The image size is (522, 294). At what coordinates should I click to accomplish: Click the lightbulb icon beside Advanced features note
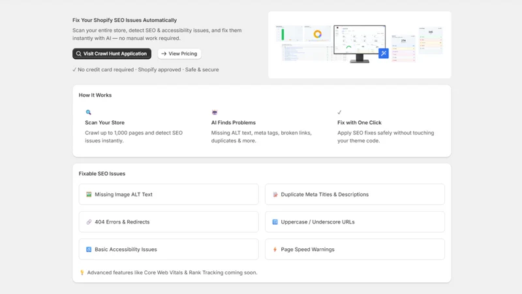[82, 272]
